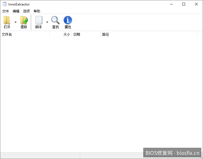Open the 选项 (Options) menu
Image resolution: width=203 pixels, height=159 pixels.
click(26, 11)
